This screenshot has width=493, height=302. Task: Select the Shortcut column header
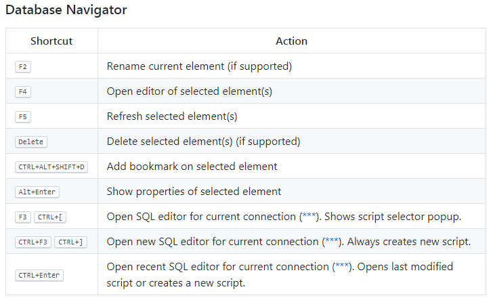pyautogui.click(x=51, y=41)
